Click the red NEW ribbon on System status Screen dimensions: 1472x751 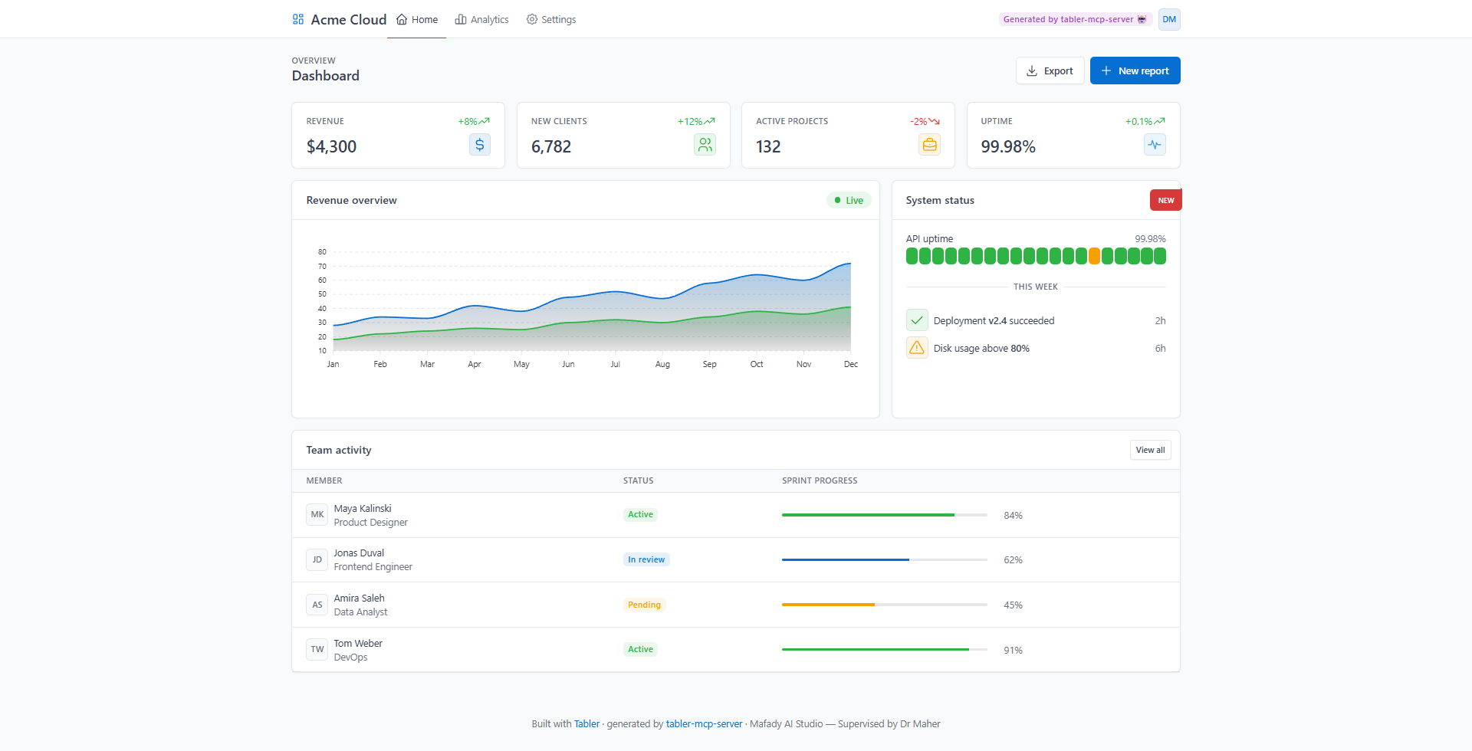click(x=1166, y=200)
